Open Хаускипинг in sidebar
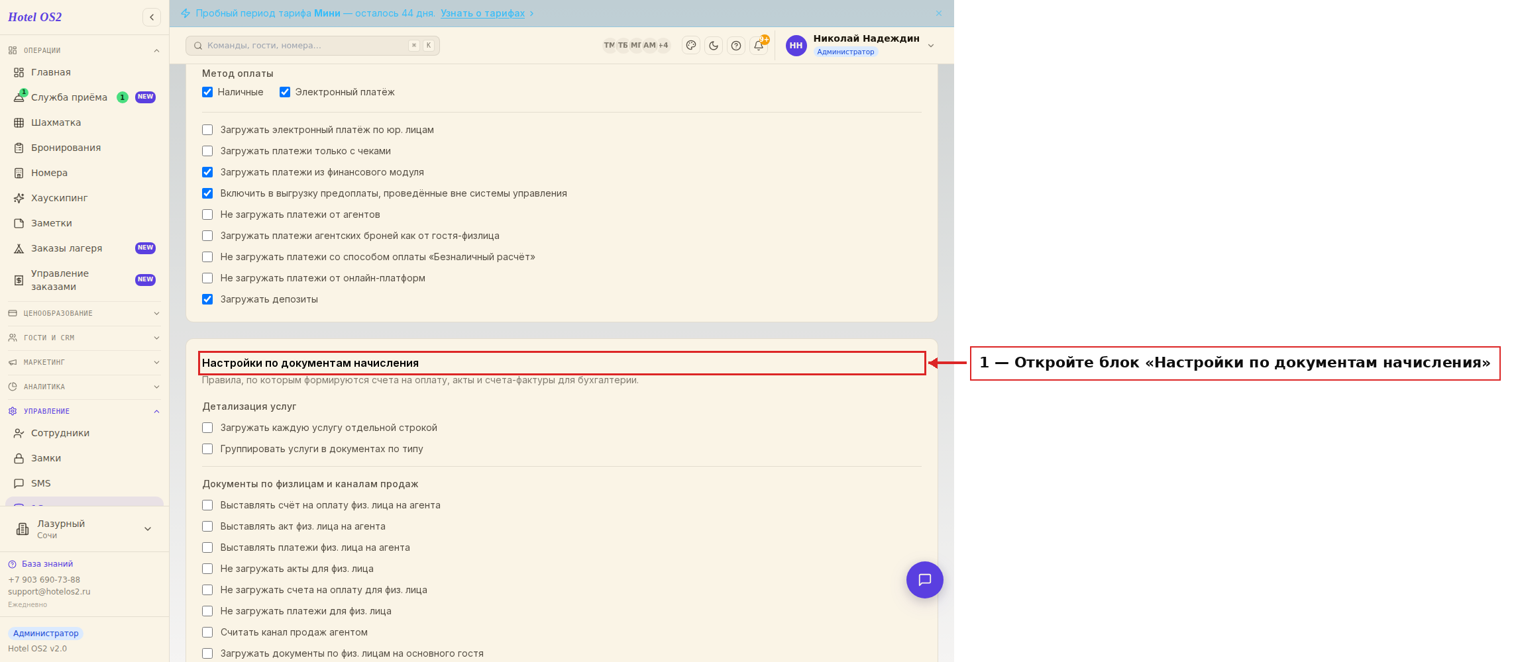Viewport: 1516px width, 662px height. 84,198
